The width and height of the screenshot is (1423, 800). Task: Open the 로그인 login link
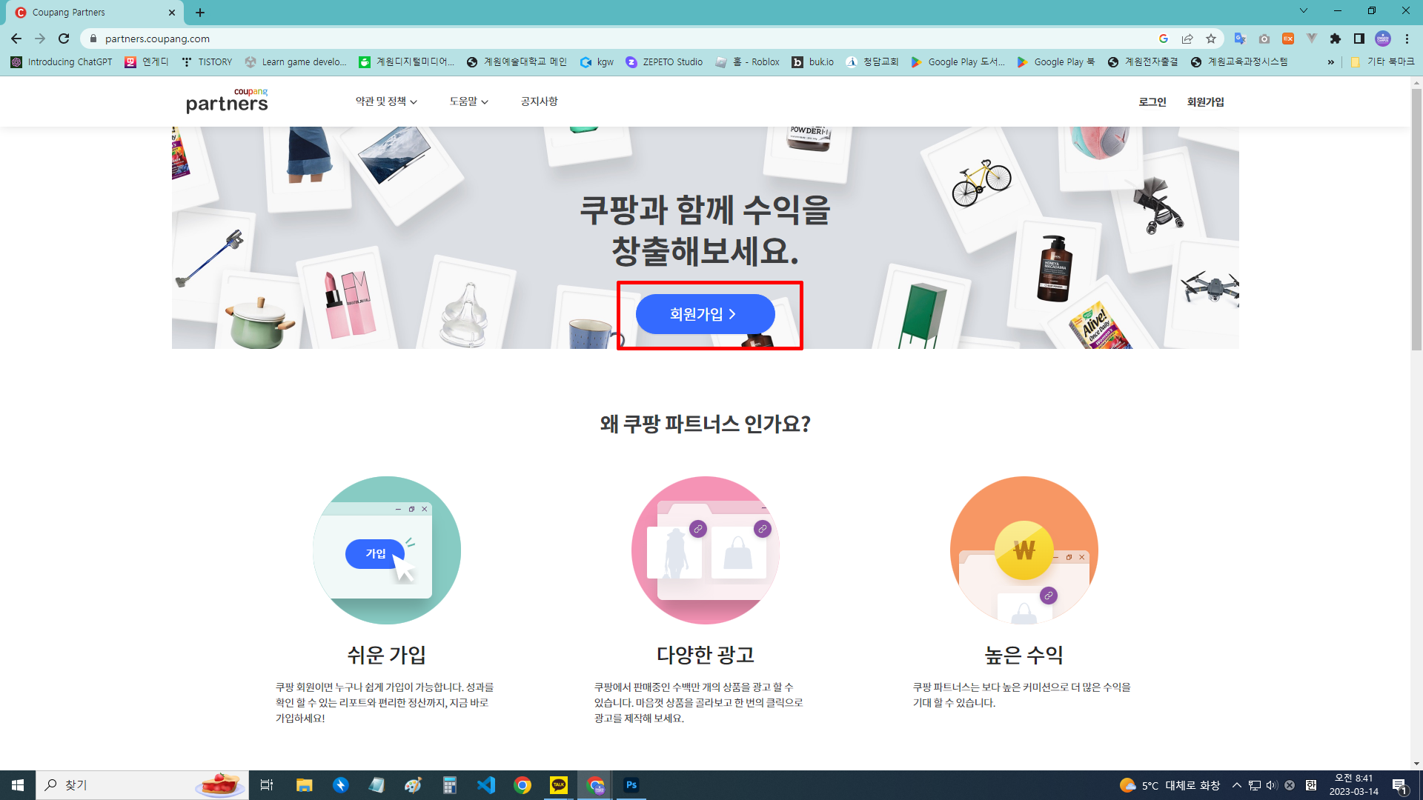1152,102
